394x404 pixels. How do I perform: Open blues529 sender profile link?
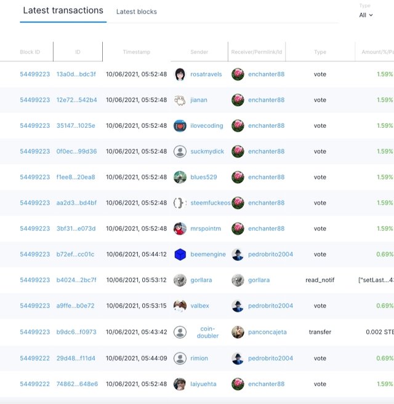204,177
